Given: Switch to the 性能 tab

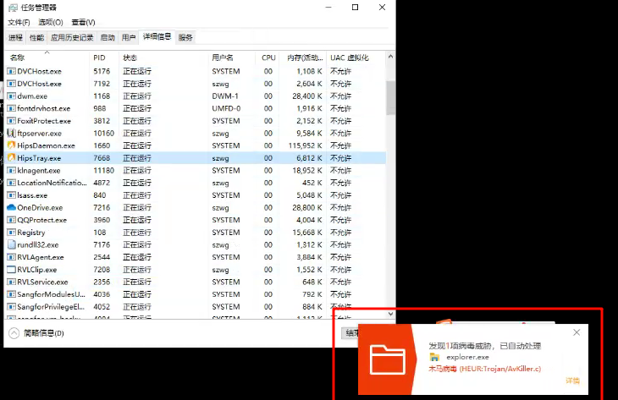Looking at the screenshot, I should (x=36, y=37).
